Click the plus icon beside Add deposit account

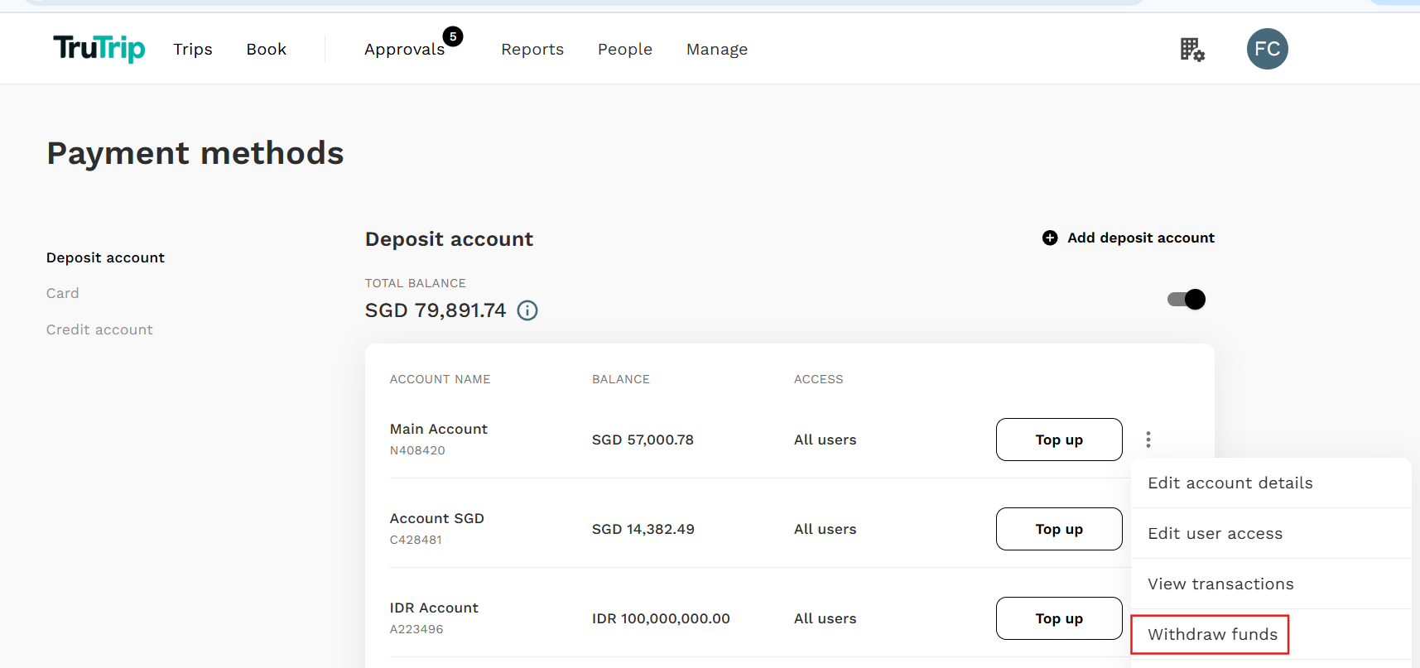tap(1050, 238)
